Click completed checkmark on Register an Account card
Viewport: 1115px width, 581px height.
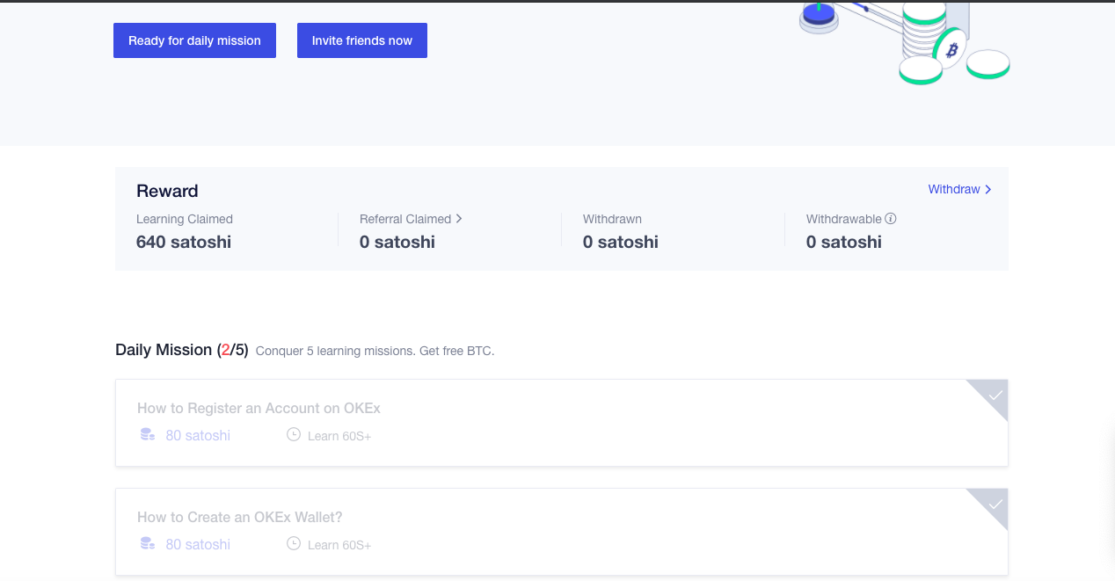(x=995, y=396)
